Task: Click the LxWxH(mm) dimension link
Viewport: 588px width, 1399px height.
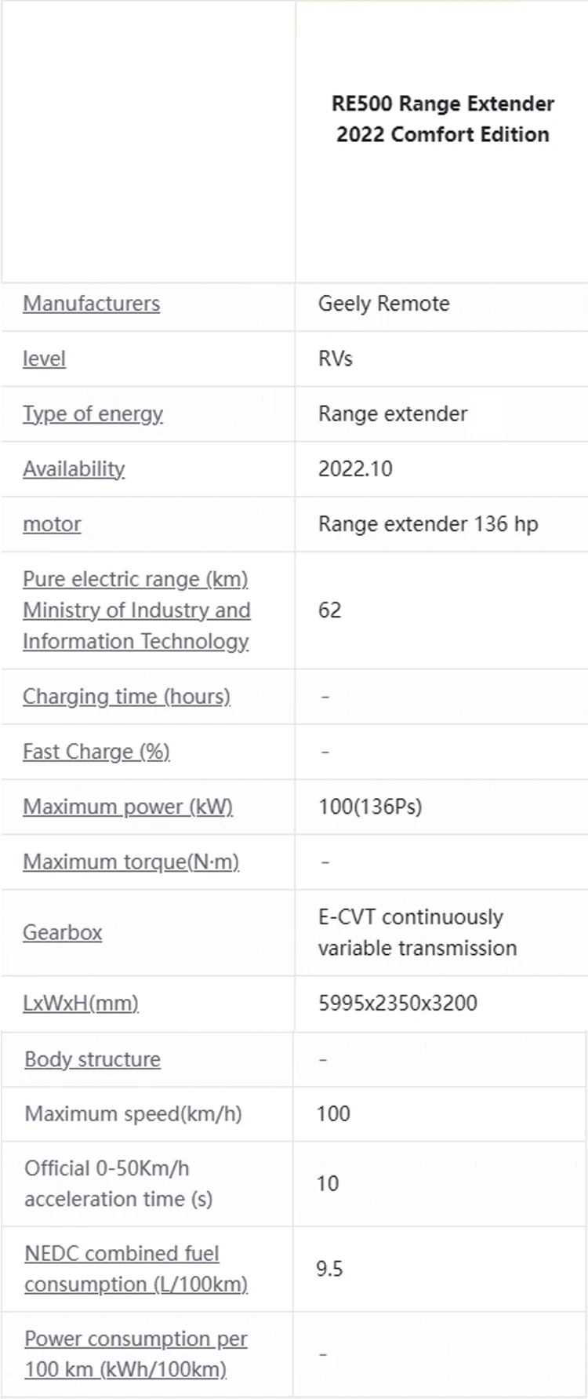Action: click(81, 1003)
